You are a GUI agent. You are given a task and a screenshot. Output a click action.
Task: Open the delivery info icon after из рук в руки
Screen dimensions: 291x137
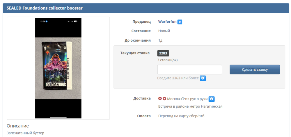click(x=212, y=99)
